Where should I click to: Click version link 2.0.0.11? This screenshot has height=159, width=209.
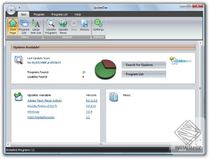(91, 106)
